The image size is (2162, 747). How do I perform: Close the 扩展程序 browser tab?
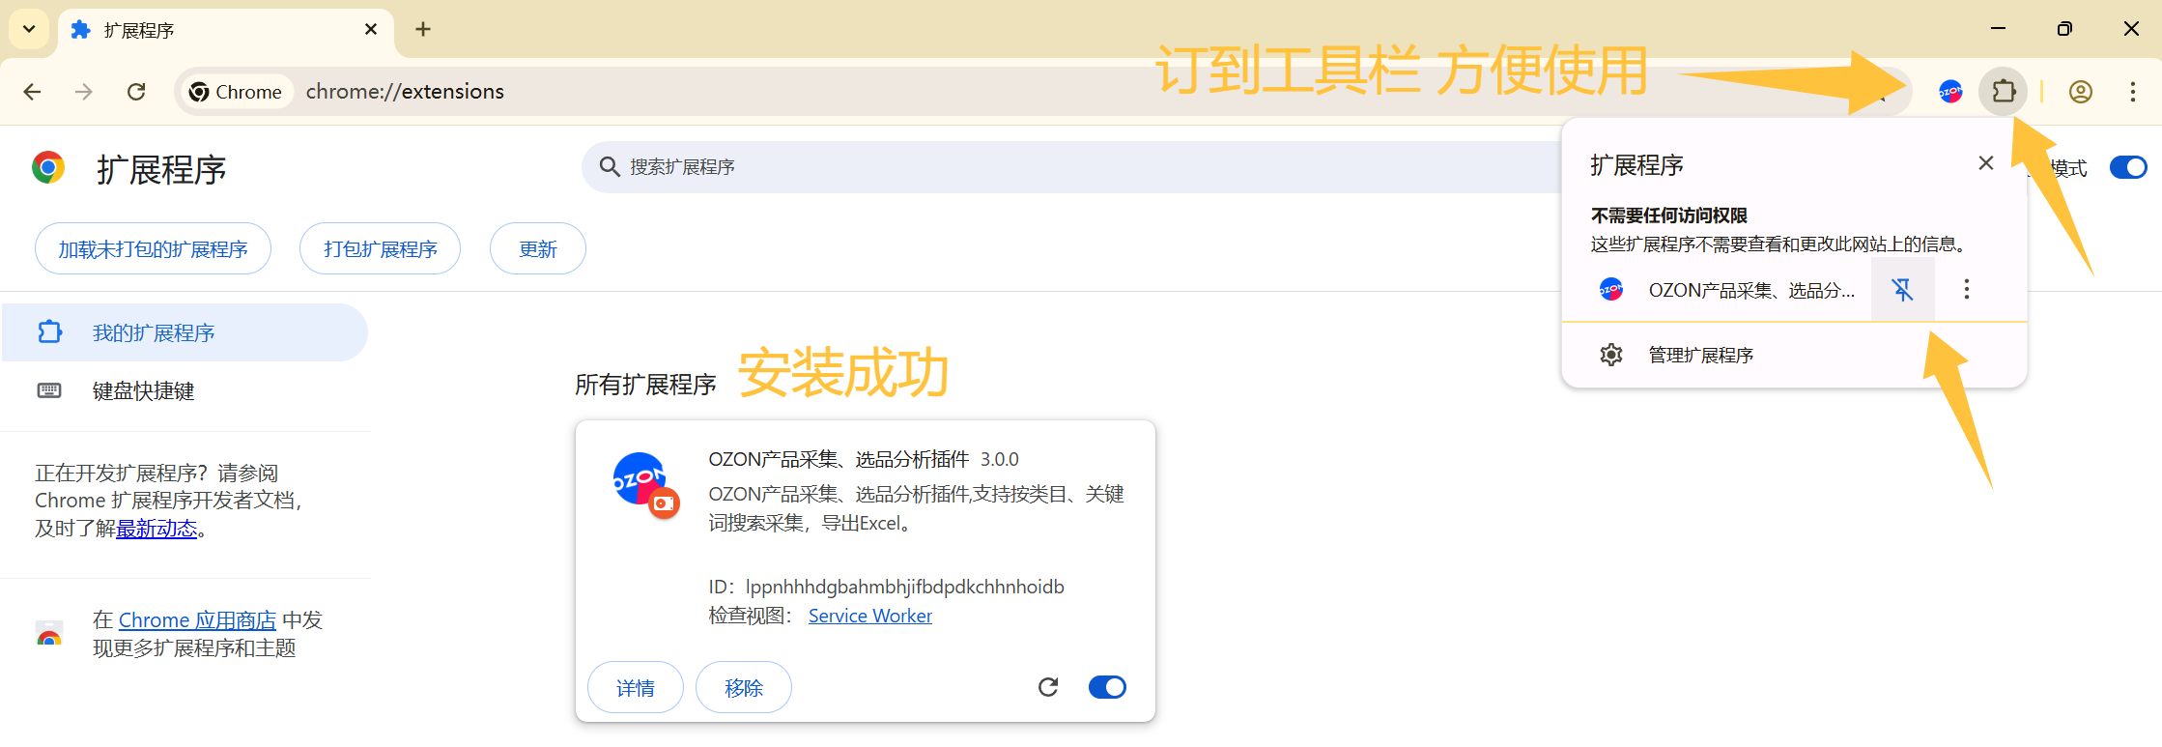point(371,30)
